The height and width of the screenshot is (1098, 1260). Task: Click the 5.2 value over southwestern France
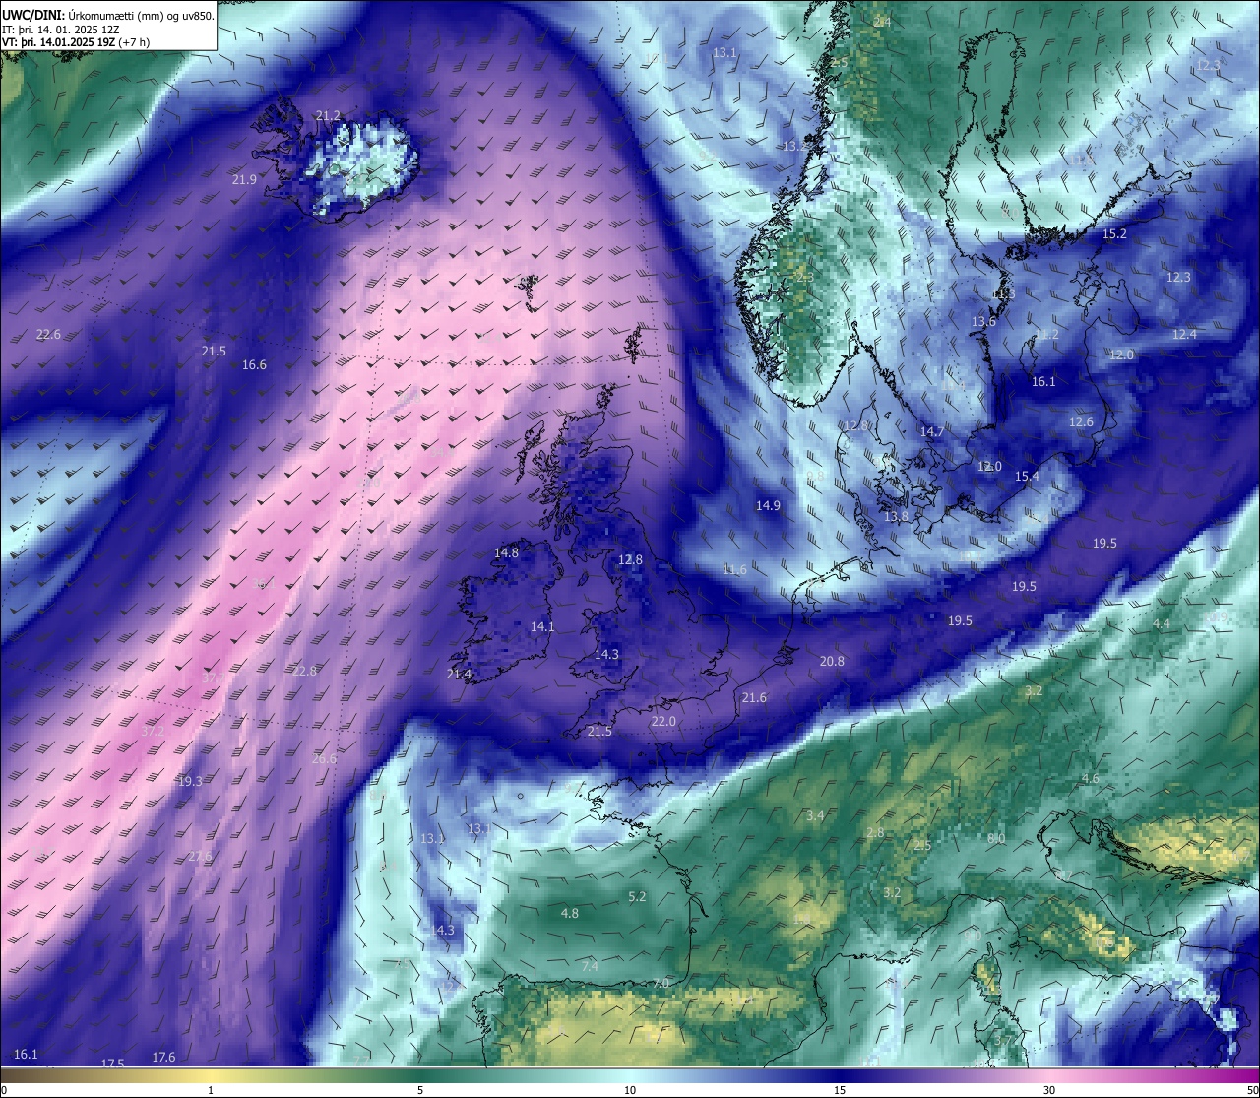click(637, 897)
